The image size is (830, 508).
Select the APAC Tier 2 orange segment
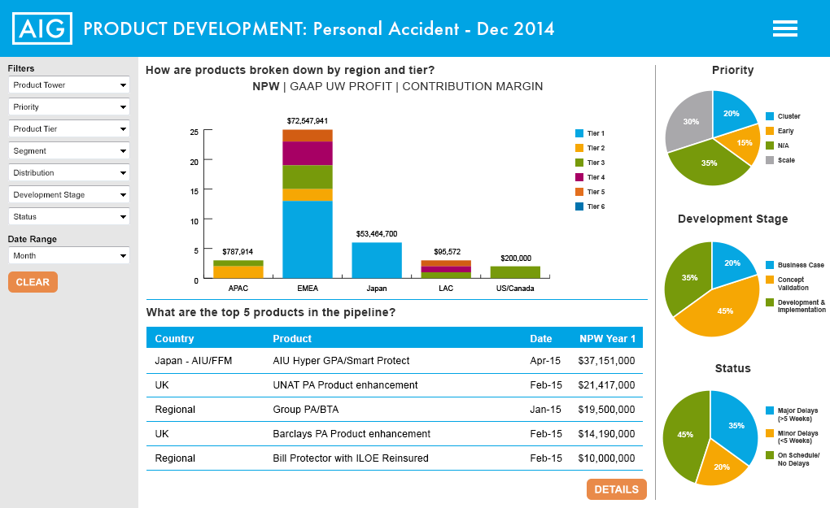(238, 272)
